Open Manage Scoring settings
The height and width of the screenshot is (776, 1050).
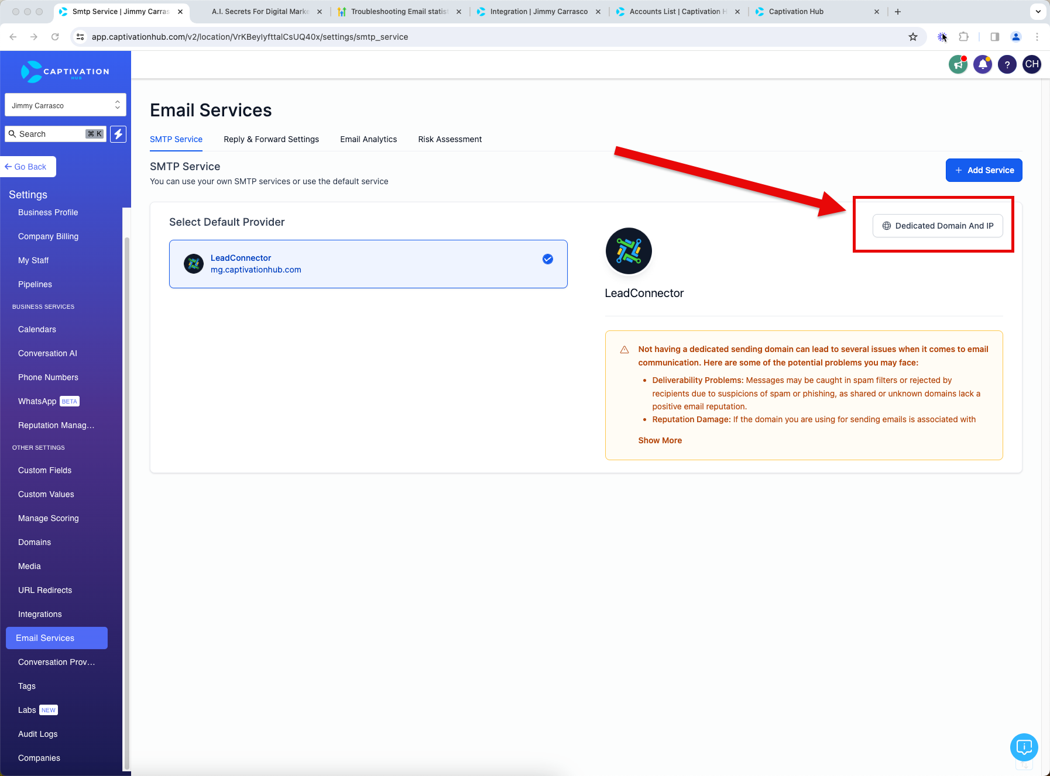(x=48, y=518)
